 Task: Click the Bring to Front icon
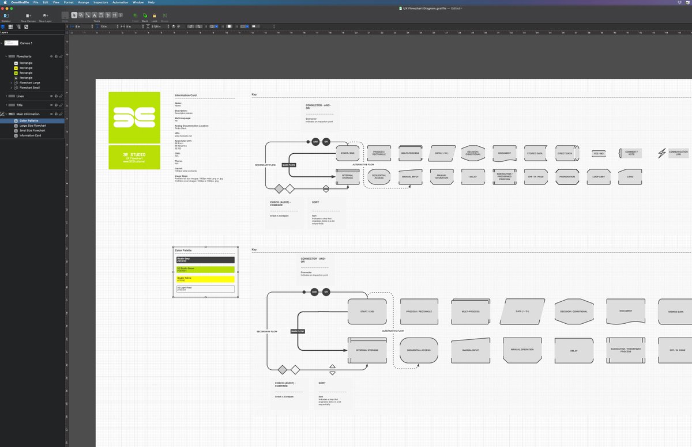136,15
